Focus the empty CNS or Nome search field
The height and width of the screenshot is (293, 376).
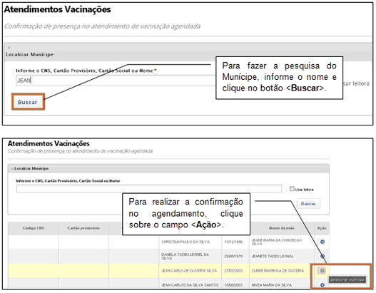tap(149, 189)
